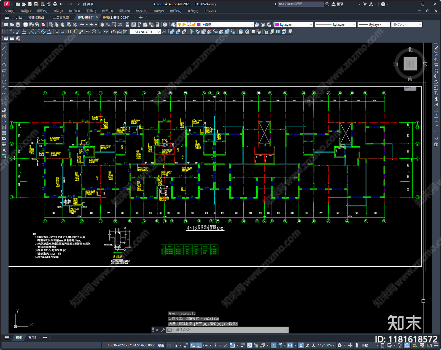Click the 模型 model space button in status bar

[x=161, y=345]
